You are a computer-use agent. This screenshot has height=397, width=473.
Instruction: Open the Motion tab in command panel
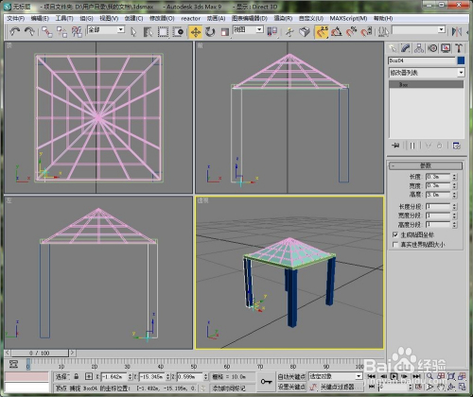[432, 48]
